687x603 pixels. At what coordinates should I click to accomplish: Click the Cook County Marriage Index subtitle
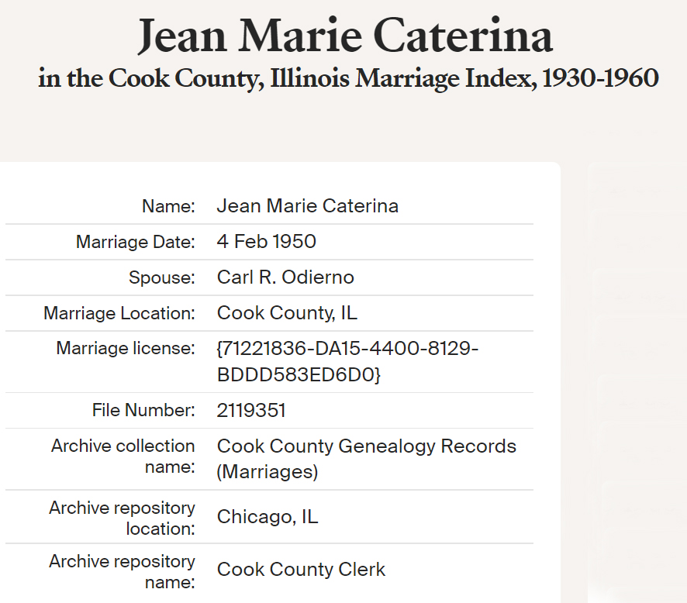[348, 78]
